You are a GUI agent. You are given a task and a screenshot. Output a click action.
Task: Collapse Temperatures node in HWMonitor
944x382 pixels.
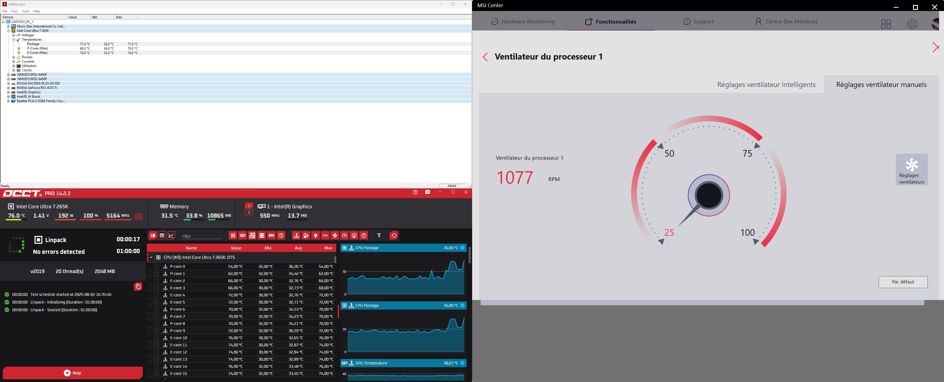click(13, 40)
